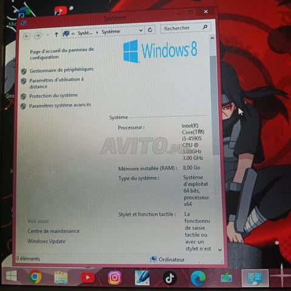Open Paramètres système avancés
Image resolution: width=291 pixels, height=291 pixels.
pyautogui.click(x=60, y=105)
